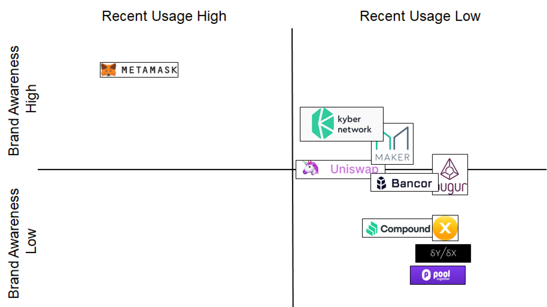The image size is (547, 307).
Task: Click the Uniswap unicorn icon
Action: click(x=310, y=168)
